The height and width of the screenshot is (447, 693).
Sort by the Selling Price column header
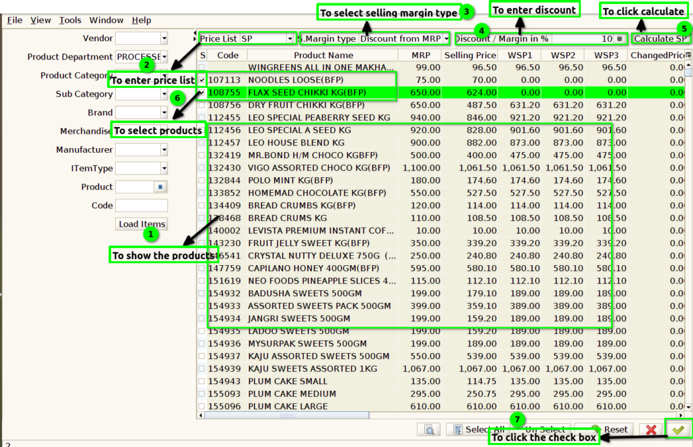tap(470, 55)
